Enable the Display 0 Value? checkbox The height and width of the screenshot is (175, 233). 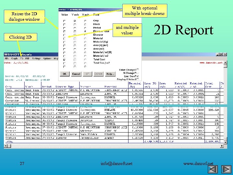coord(138,79)
